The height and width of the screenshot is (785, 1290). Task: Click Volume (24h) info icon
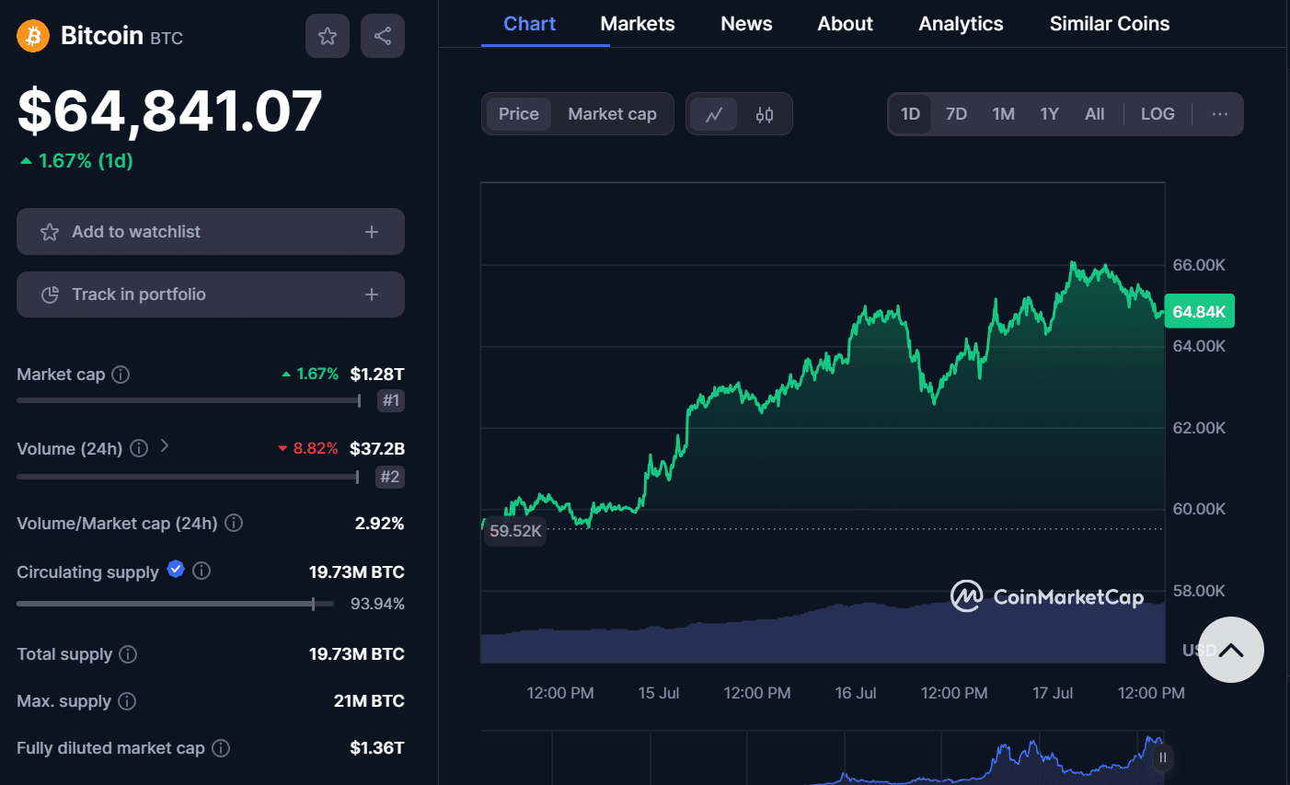[139, 448]
